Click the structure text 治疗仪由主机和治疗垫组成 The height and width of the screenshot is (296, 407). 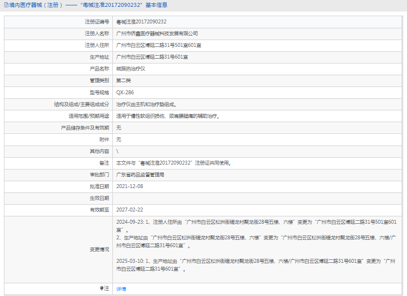(x=146, y=105)
